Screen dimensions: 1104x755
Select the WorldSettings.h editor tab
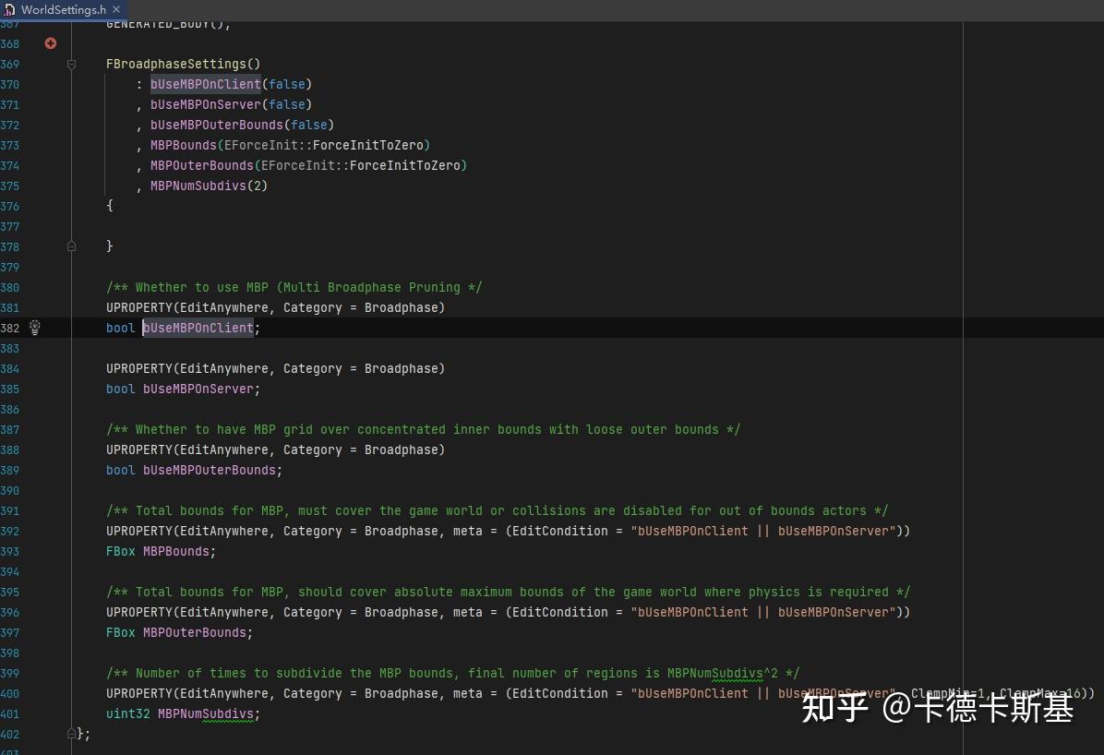[x=63, y=10]
